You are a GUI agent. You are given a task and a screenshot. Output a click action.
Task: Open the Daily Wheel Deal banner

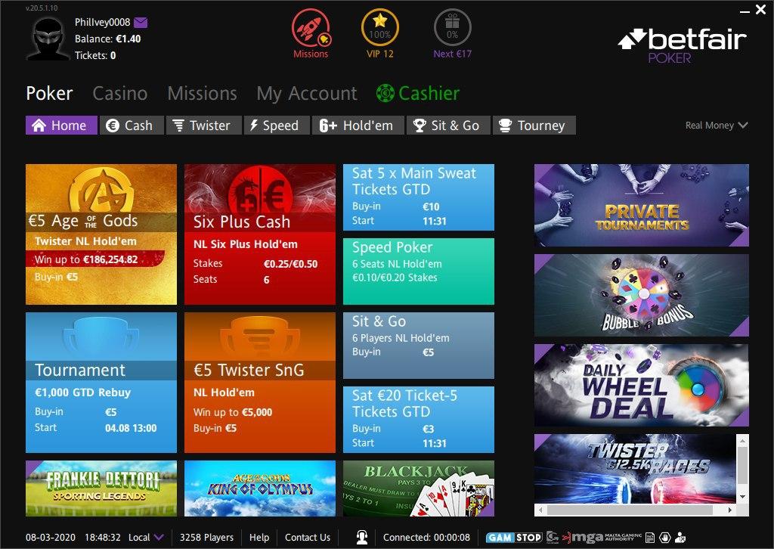tap(642, 385)
